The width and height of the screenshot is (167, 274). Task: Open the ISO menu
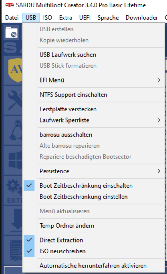click(48, 18)
